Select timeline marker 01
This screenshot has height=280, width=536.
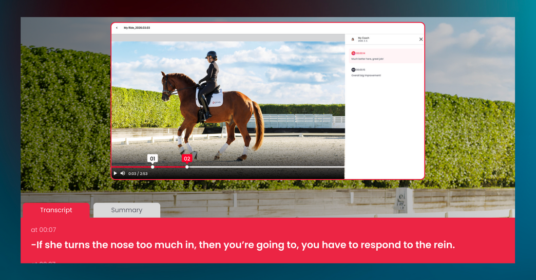[x=153, y=158]
